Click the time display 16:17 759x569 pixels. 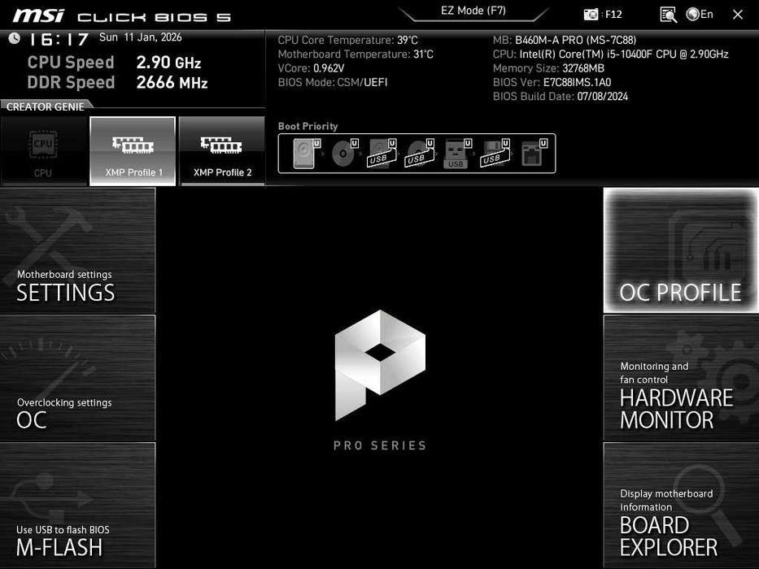[x=59, y=39]
